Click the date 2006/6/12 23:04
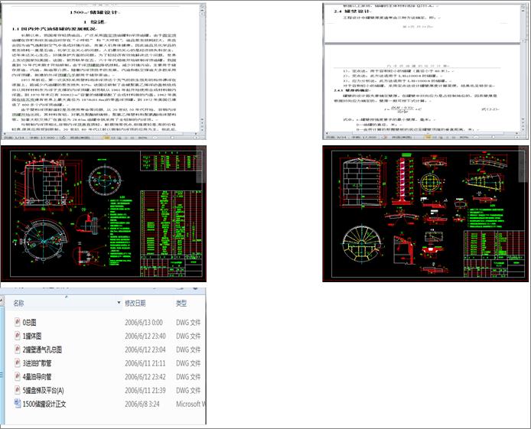 pyautogui.click(x=145, y=349)
